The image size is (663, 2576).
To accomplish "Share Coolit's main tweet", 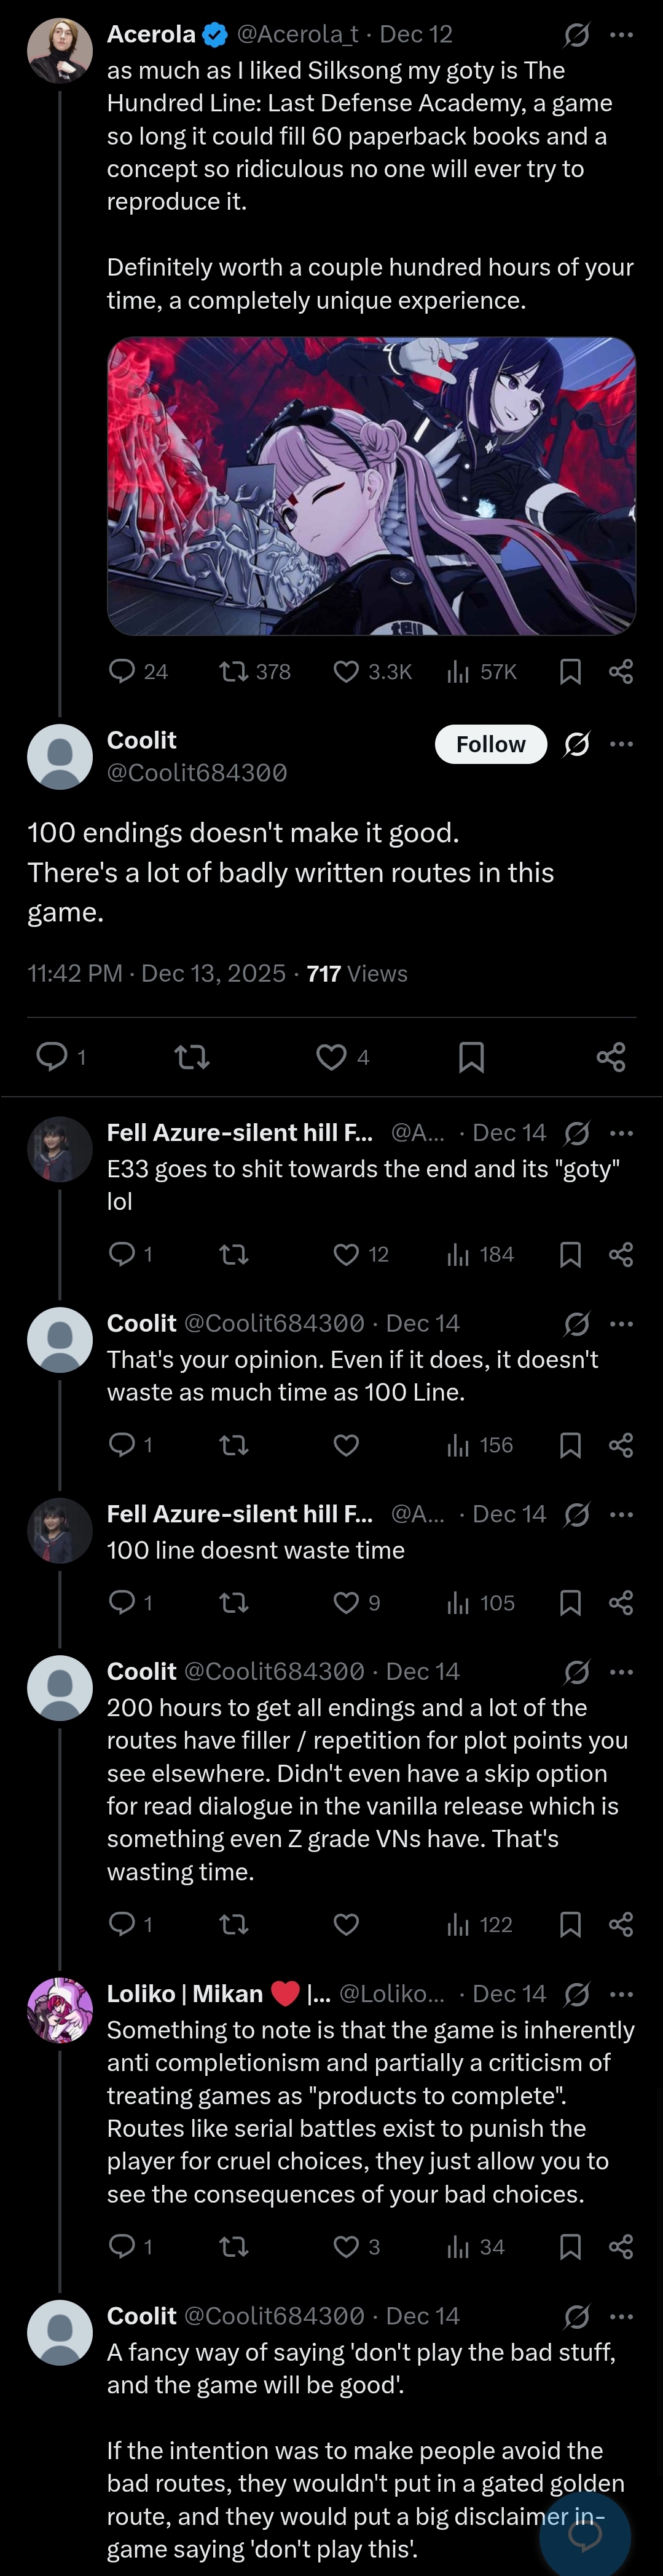I will coord(610,1057).
